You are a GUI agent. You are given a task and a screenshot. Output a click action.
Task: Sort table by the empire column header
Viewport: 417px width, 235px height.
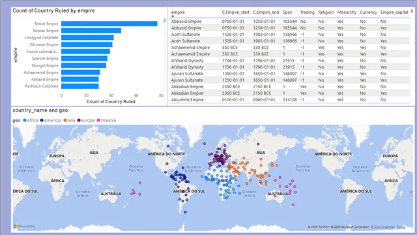178,12
